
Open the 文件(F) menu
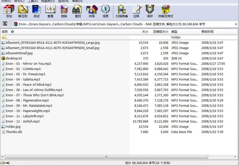point(6,1)
